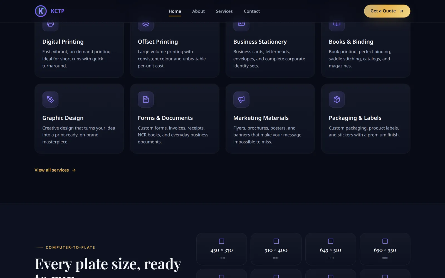Click the Graphic Design heading
Viewport: 445px width, 278px height.
[x=63, y=118]
